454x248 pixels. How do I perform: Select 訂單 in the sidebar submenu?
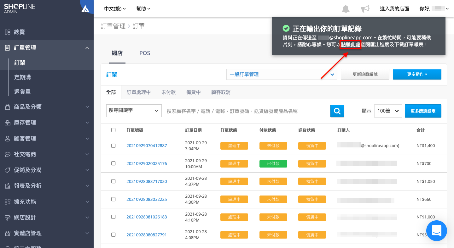pos(20,63)
